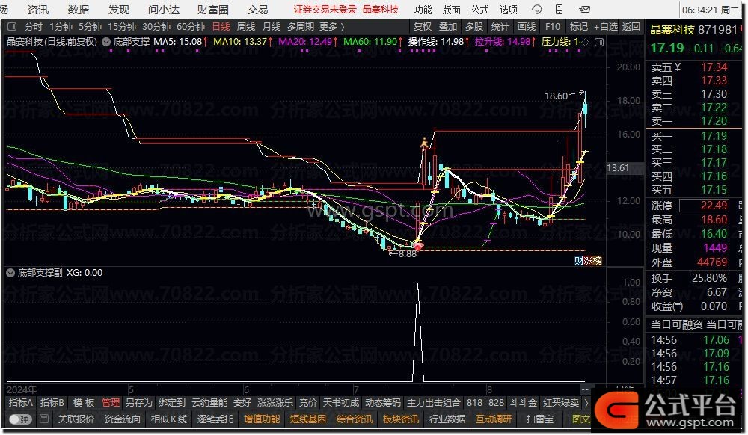Click the diamond icon after 压力线
The image size is (748, 435).
[x=586, y=42]
